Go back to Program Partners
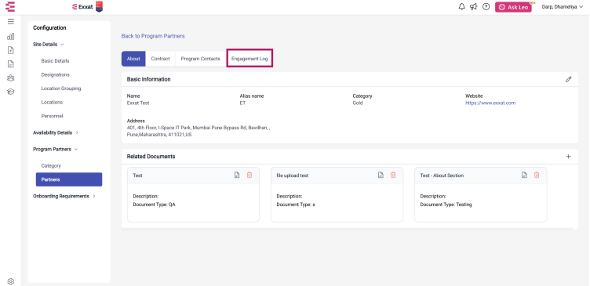This screenshot has width=590, height=286. coord(153,36)
